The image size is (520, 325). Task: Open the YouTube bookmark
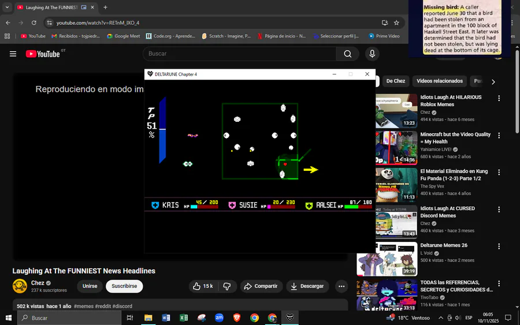(33, 36)
